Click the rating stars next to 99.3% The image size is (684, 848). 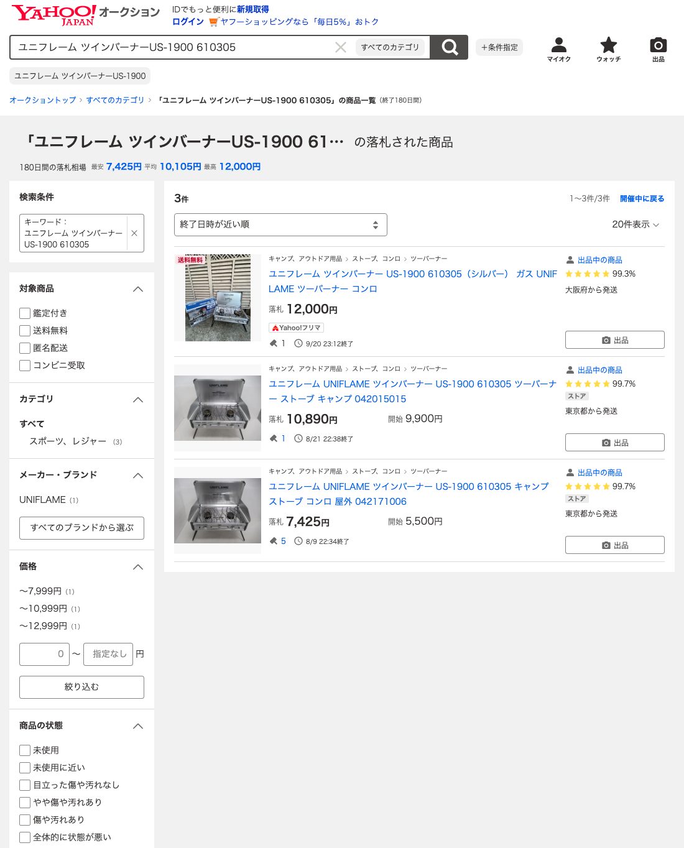point(588,274)
